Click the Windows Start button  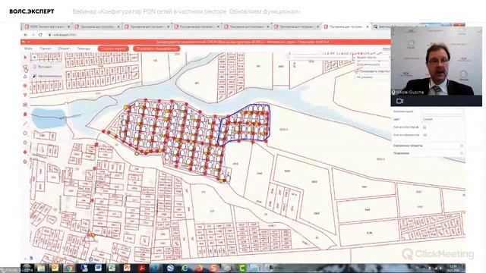(x=27, y=268)
